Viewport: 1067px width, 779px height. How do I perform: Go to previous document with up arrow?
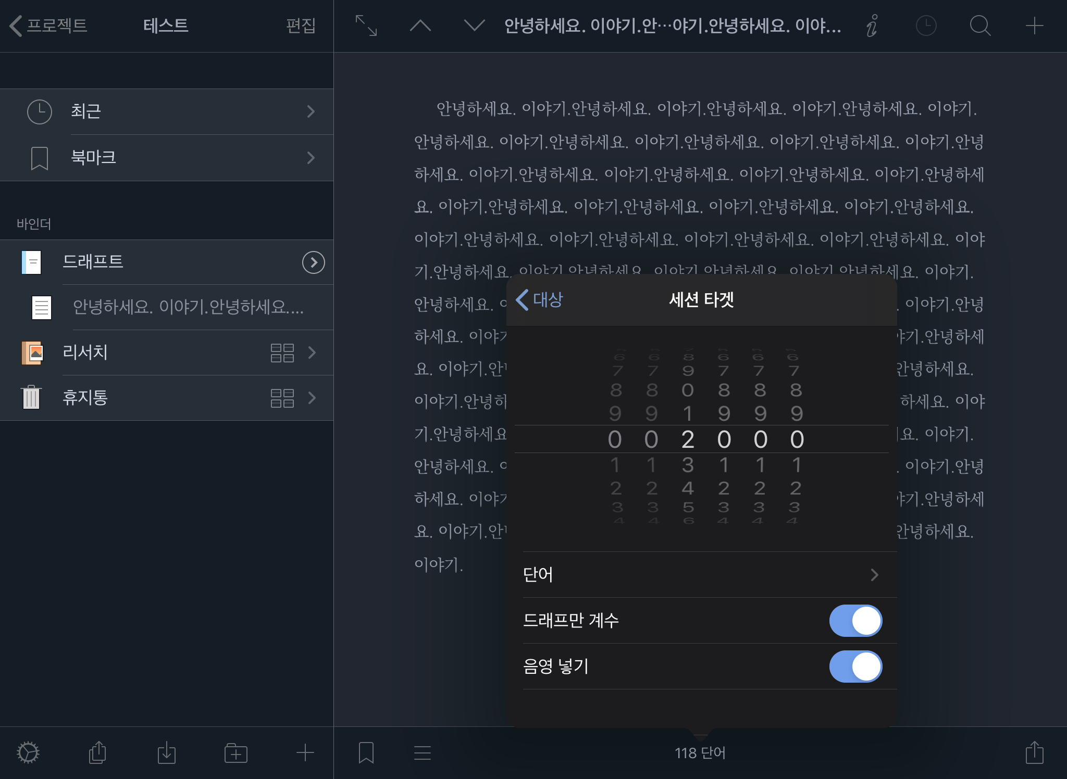420,26
